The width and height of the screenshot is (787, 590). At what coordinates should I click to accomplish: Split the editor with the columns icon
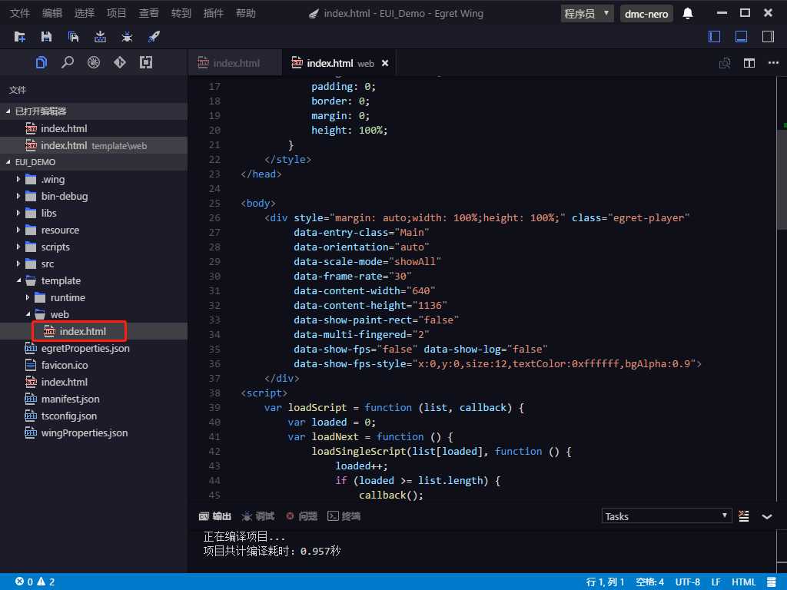pos(749,63)
